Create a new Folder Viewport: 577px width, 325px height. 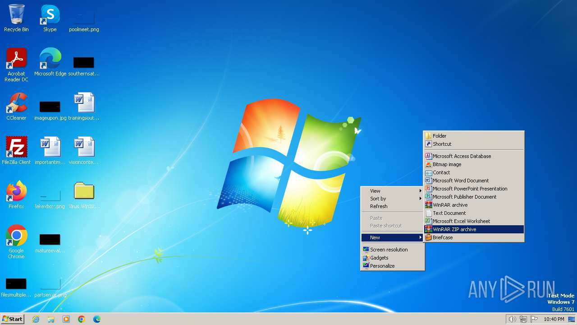click(474, 136)
